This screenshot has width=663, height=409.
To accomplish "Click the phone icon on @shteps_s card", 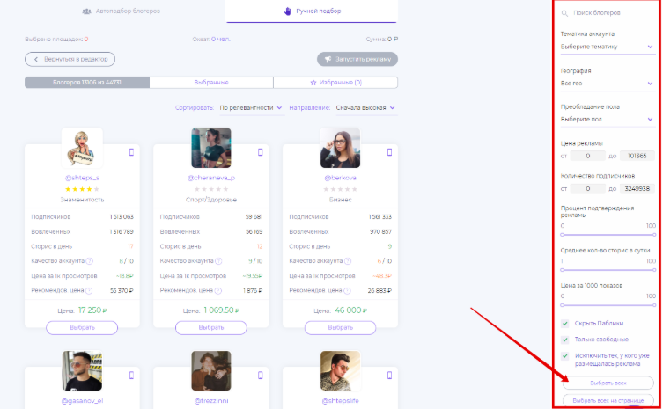I will [131, 152].
